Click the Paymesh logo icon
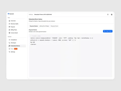 coord(8,14)
